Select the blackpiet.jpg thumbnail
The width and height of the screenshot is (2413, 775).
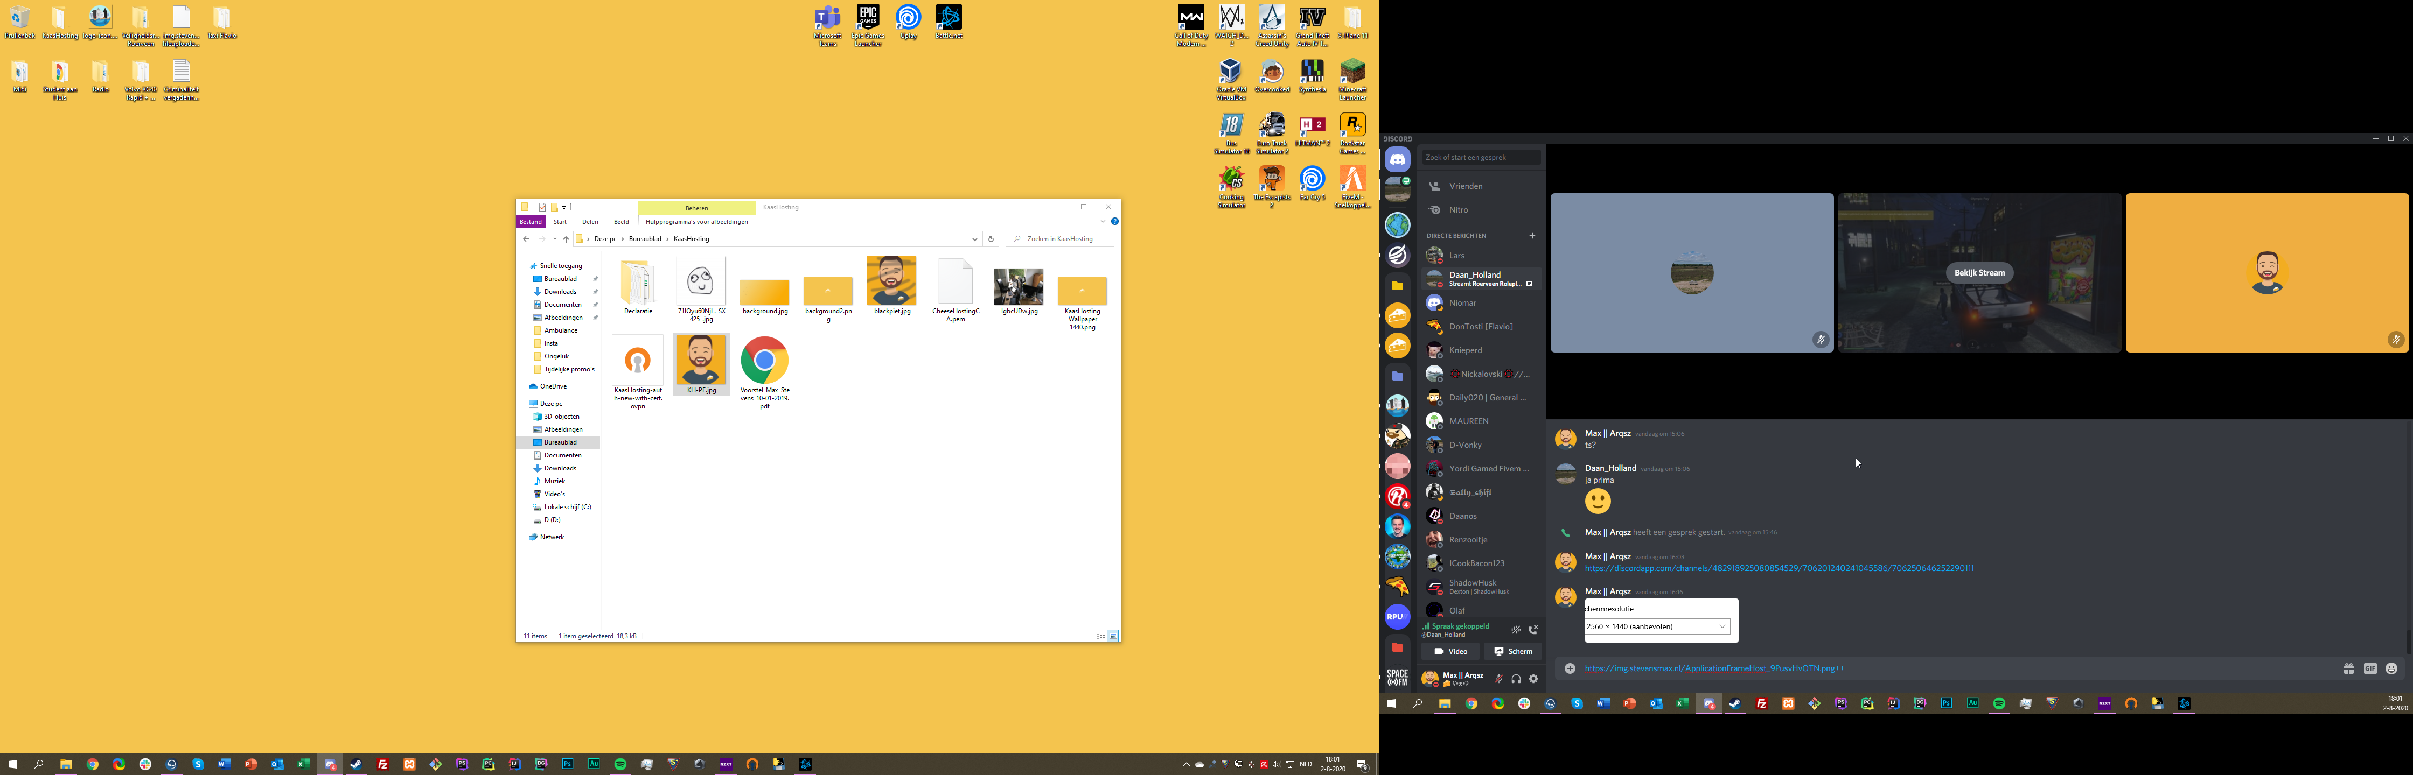point(891,281)
